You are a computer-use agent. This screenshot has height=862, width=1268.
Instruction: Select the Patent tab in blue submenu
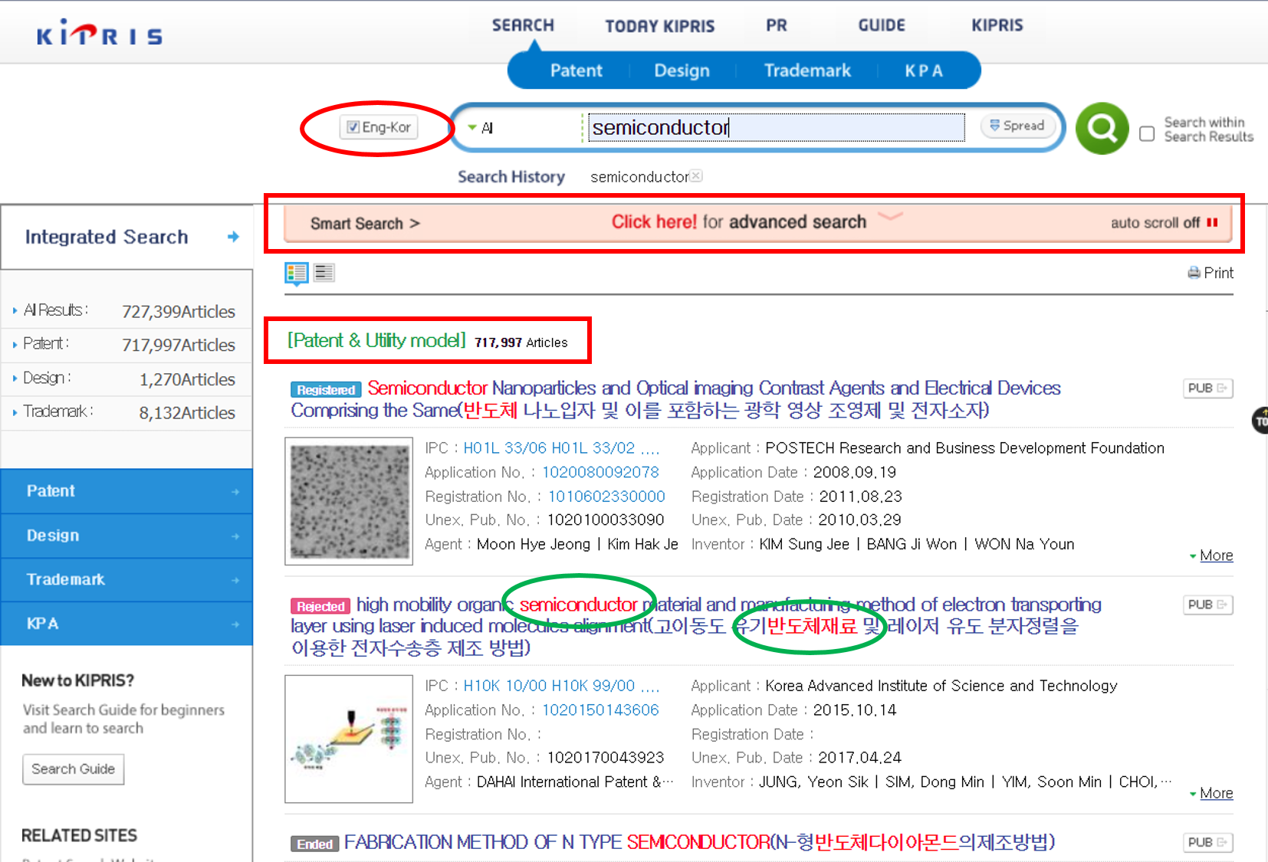(576, 70)
